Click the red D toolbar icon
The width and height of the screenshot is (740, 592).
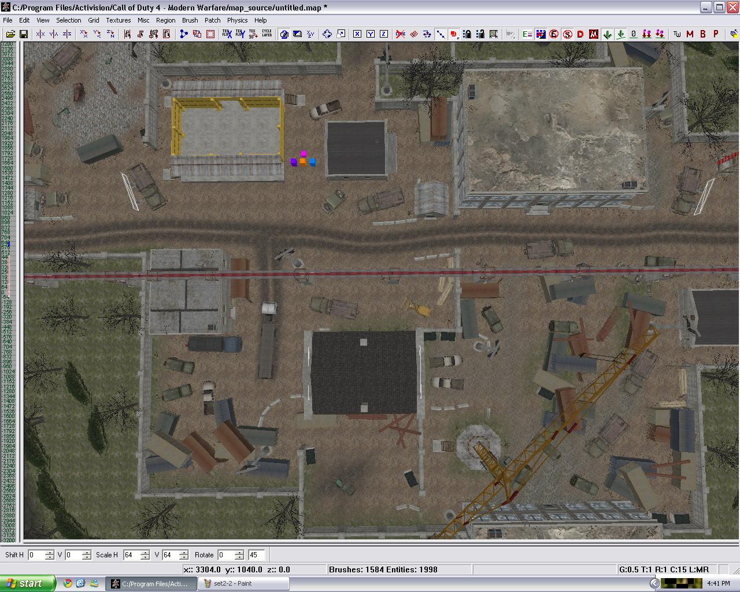coord(580,34)
